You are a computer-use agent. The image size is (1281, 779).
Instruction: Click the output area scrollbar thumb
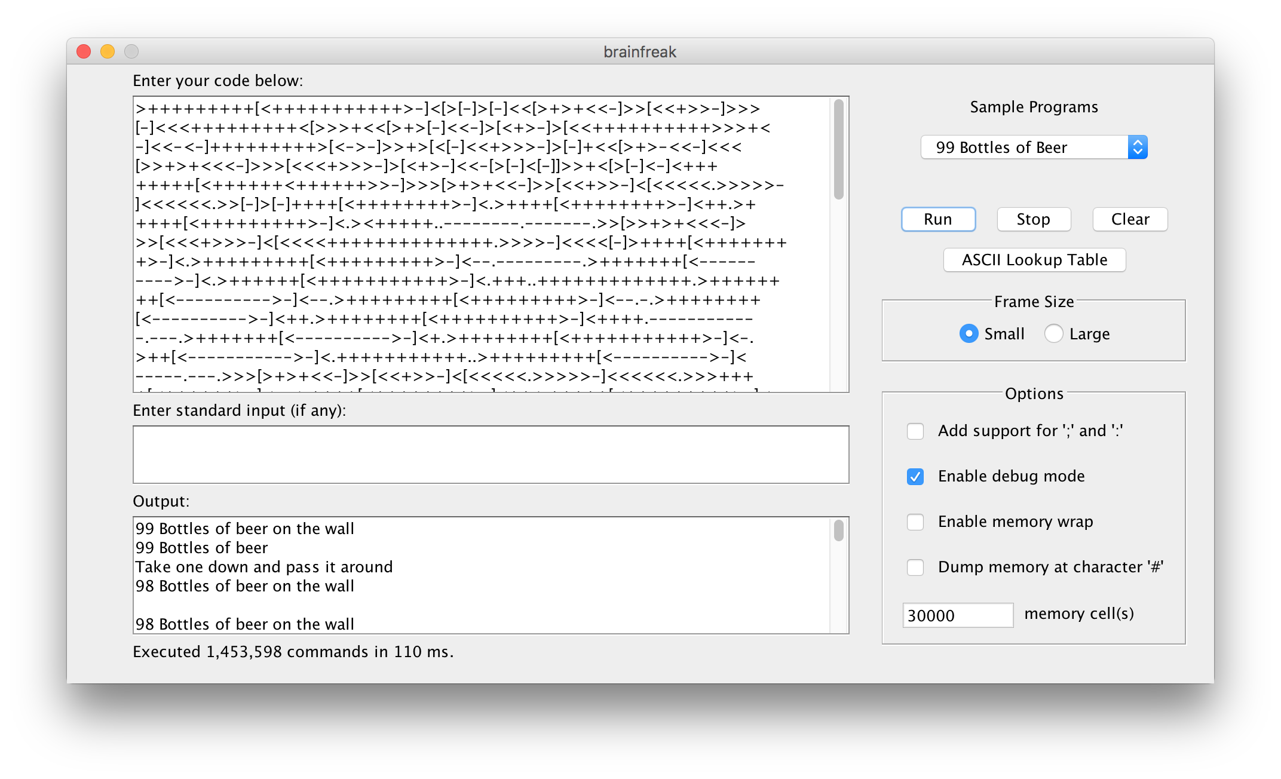click(839, 530)
